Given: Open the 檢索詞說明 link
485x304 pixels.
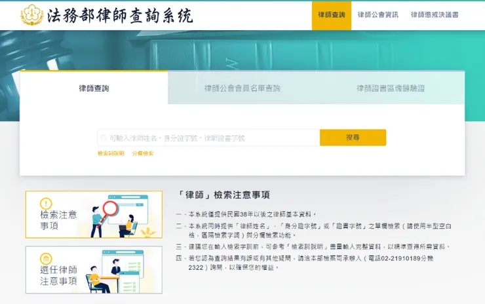Looking at the screenshot, I should pos(111,153).
